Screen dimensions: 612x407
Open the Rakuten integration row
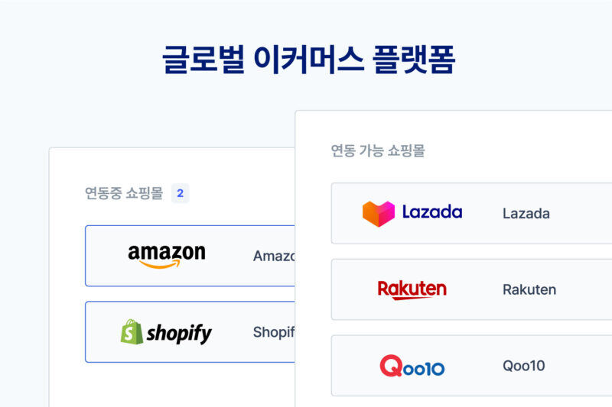pos(471,289)
